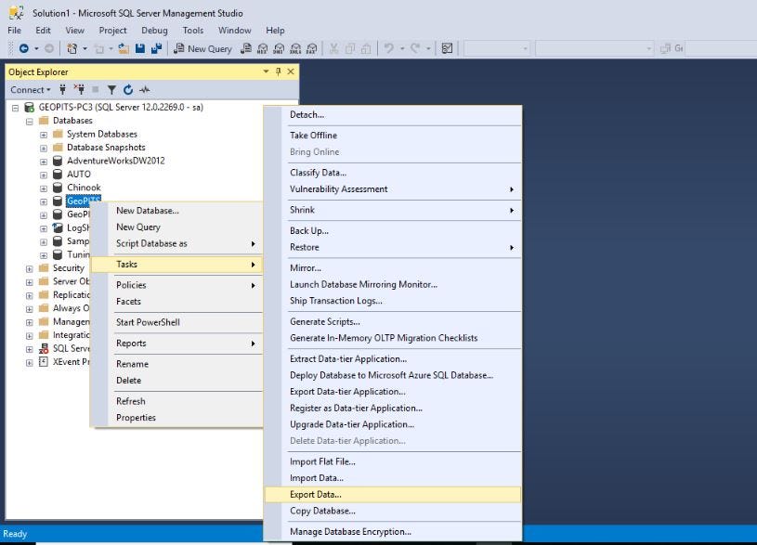757x545 pixels.
Task: Click the GEOPITS-PC3 server icon
Action: tap(29, 107)
